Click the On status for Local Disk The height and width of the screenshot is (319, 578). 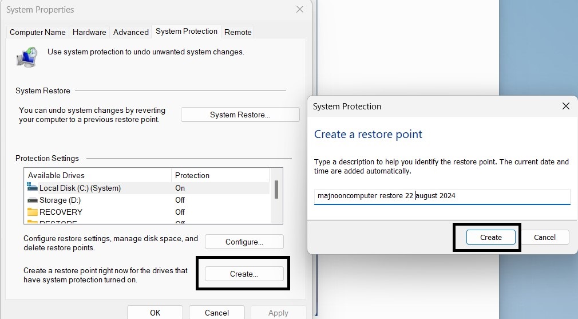click(180, 188)
